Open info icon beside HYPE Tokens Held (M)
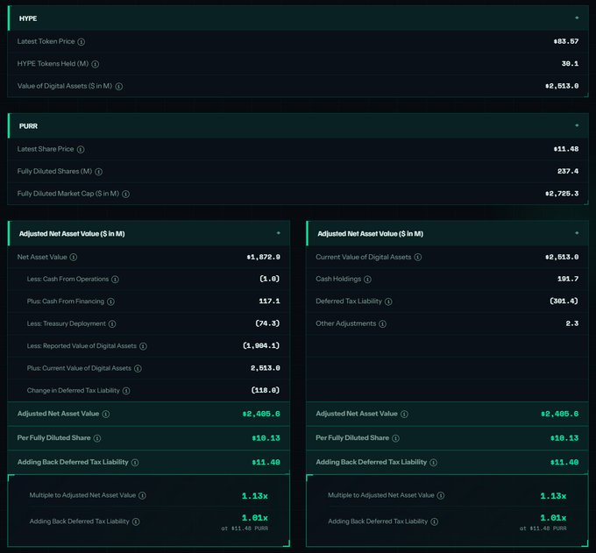 (95, 64)
